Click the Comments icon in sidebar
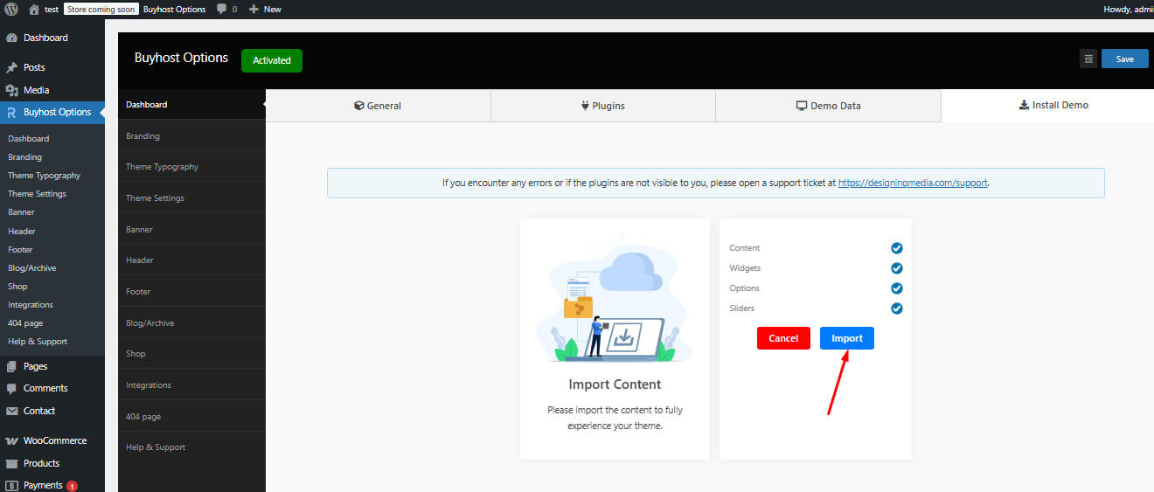Screen dimensions: 1154x492 (11, 388)
